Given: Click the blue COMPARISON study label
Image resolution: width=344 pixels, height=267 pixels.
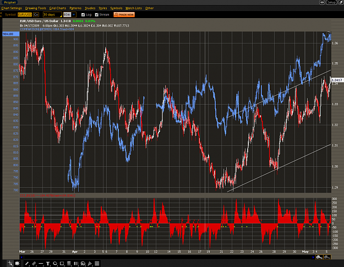Looking at the screenshot, I should (x=47, y=29).
